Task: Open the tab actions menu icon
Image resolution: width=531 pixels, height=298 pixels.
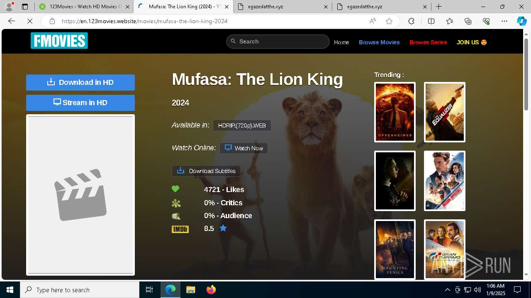Action: click(x=25, y=7)
